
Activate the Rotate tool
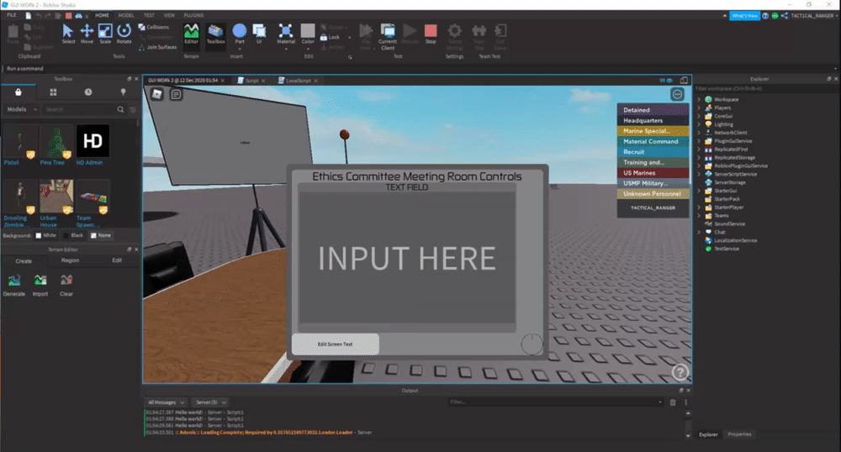tap(124, 34)
